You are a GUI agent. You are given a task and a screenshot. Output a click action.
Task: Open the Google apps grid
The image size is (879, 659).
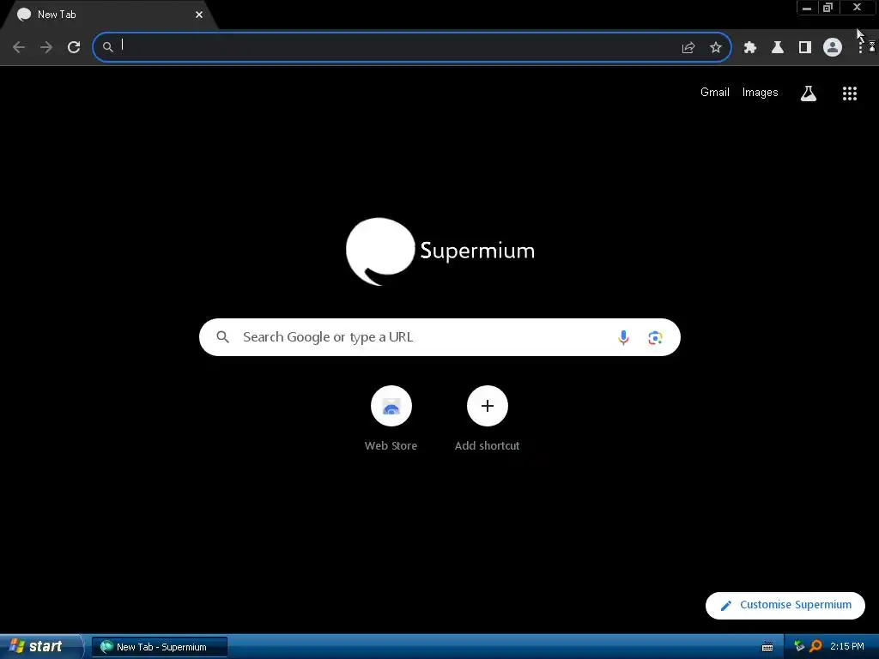point(850,93)
